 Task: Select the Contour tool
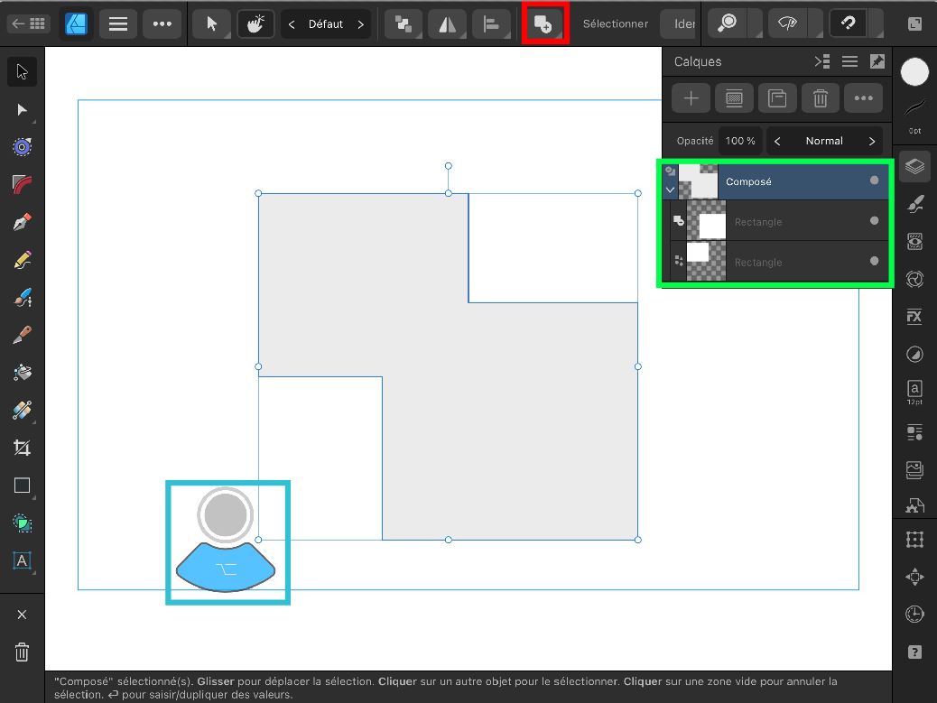coord(22,147)
